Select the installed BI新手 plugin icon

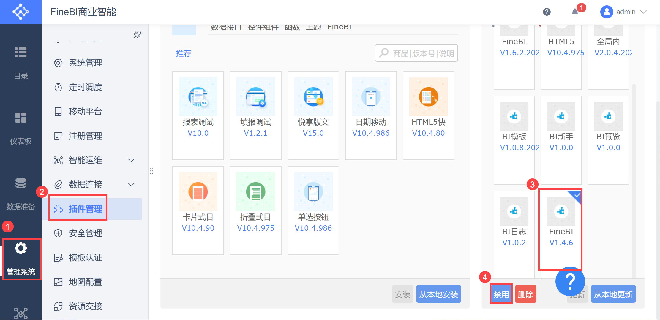click(561, 116)
